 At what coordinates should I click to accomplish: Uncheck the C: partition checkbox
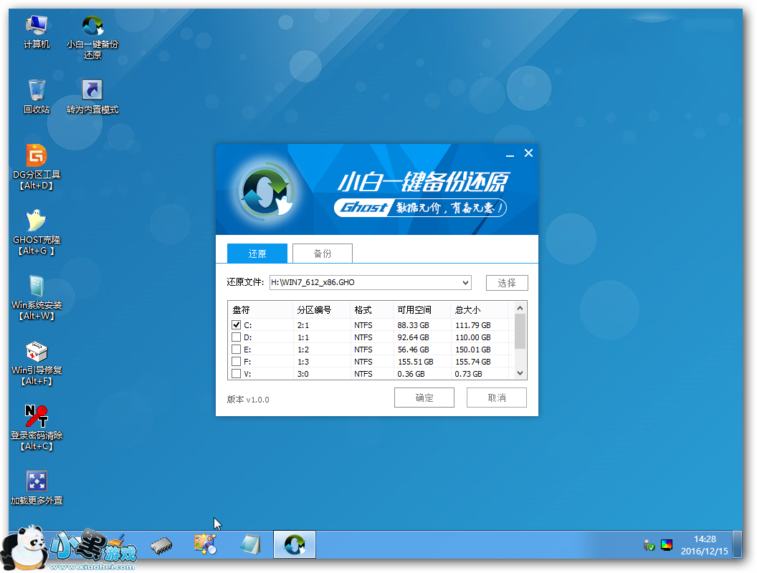(x=237, y=324)
